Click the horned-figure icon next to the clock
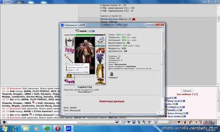Image resolution: width=220 pixels, height=132 pixels. pos(201,122)
